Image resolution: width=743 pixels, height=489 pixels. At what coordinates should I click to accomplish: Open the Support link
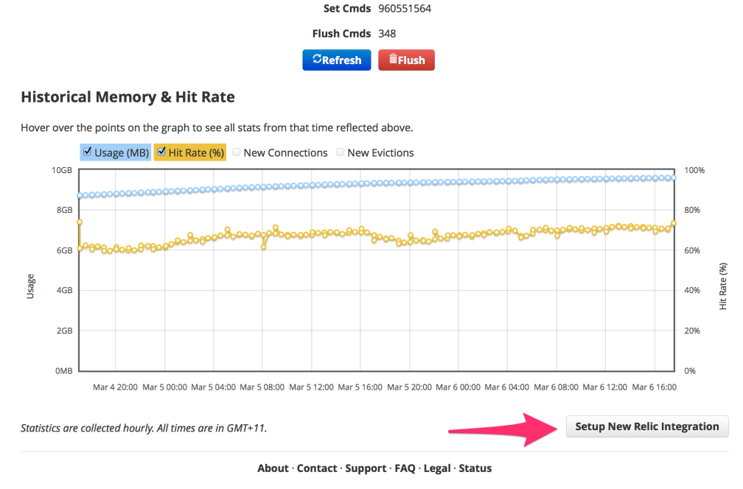pyautogui.click(x=366, y=468)
